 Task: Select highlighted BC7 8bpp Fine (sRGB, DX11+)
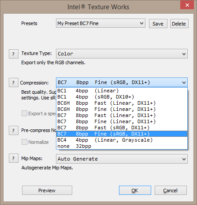[x=122, y=134]
